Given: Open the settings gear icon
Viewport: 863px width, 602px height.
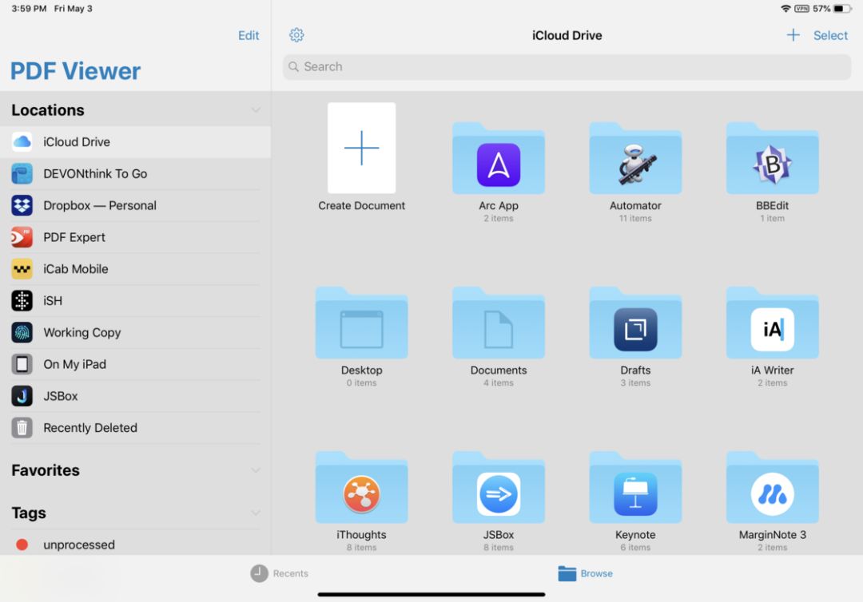Looking at the screenshot, I should tap(296, 35).
